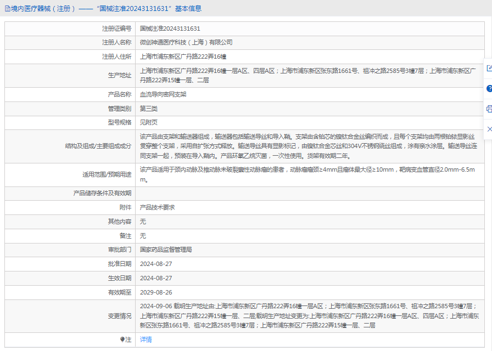Click the 批准日期 label
Screen dimensions: 492x351
coord(120,264)
